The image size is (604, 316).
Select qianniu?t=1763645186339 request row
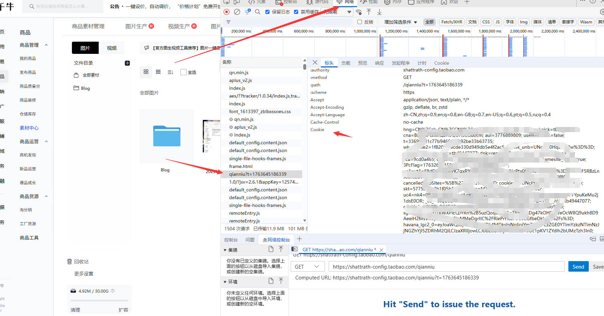point(261,174)
